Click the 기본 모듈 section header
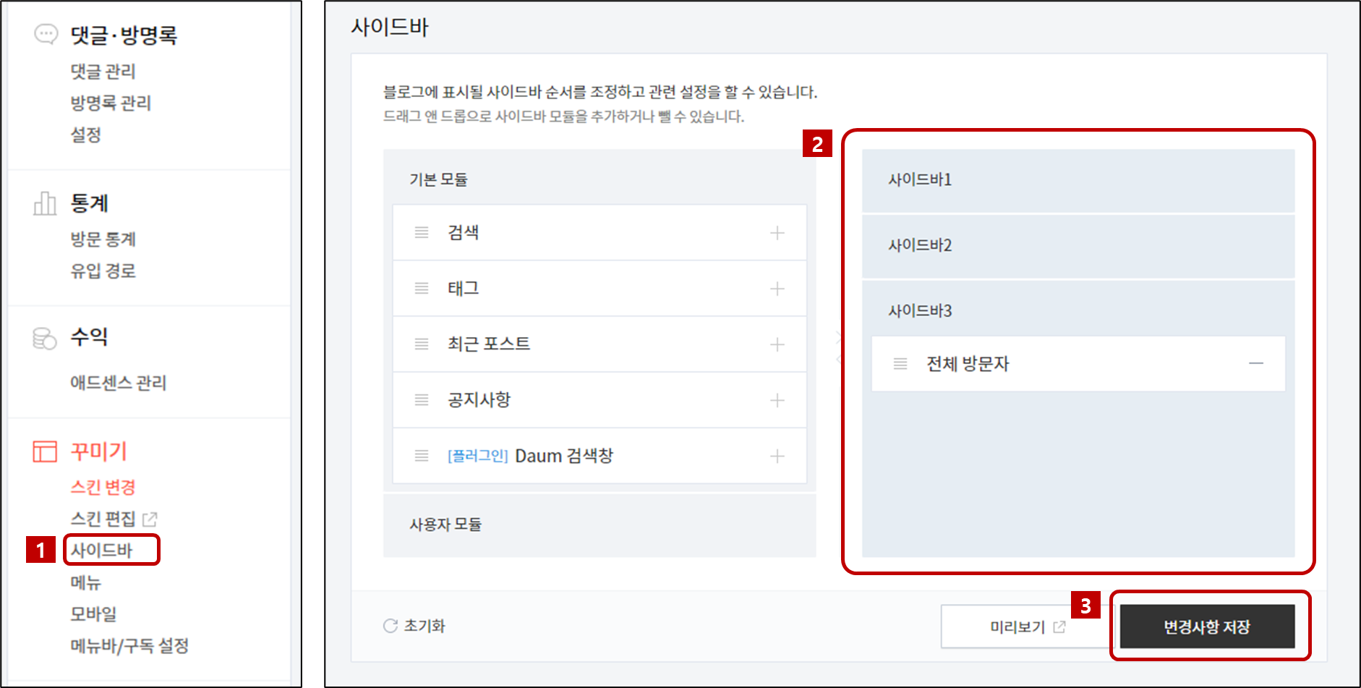Image resolution: width=1361 pixels, height=688 pixels. click(x=438, y=179)
